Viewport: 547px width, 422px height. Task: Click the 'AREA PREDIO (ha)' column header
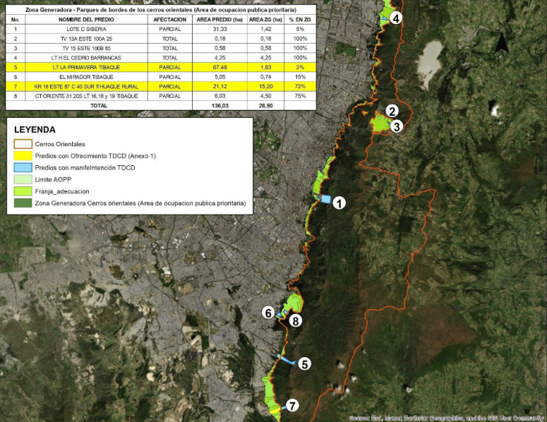tap(220, 20)
